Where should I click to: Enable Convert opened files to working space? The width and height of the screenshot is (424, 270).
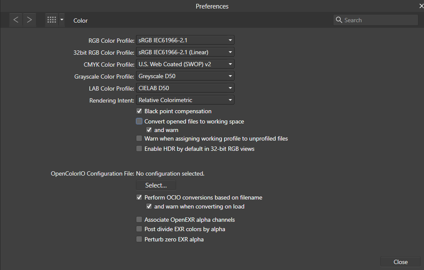139,121
